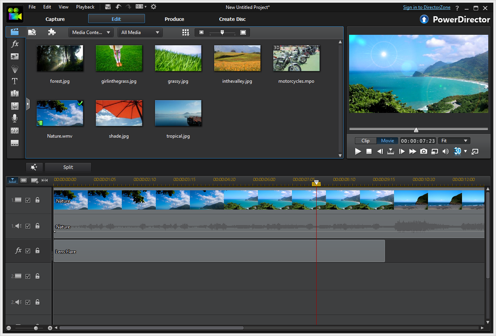Open the Title Room T icon
The height and width of the screenshot is (336, 496).
[x=15, y=81]
